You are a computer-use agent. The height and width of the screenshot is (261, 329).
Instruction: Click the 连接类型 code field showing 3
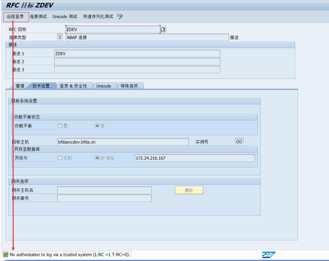[x=60, y=37]
